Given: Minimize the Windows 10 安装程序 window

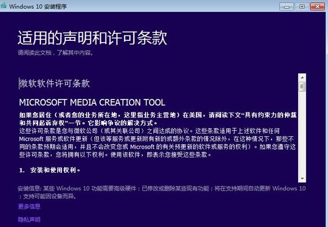Looking at the screenshot, I should point(287,7).
